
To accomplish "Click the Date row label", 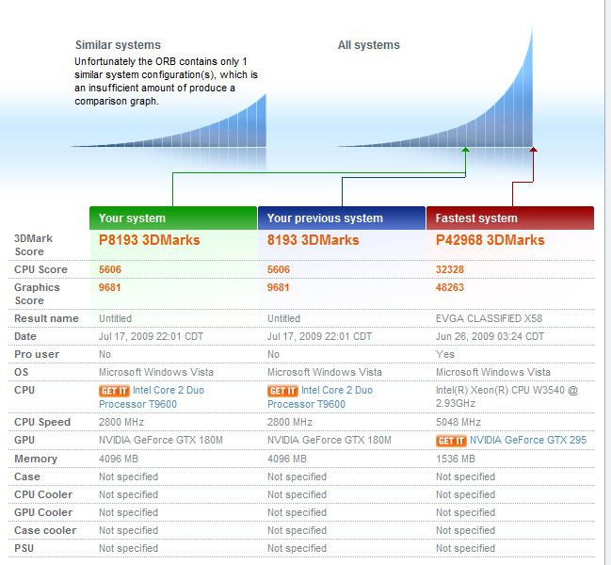I will pos(24,336).
